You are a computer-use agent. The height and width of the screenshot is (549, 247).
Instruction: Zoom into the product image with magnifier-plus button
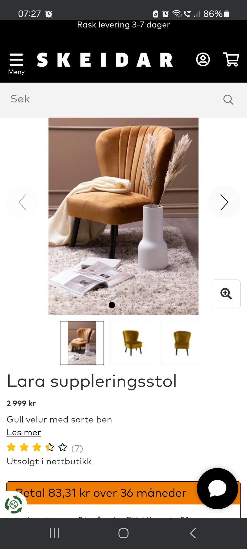pyautogui.click(x=226, y=294)
